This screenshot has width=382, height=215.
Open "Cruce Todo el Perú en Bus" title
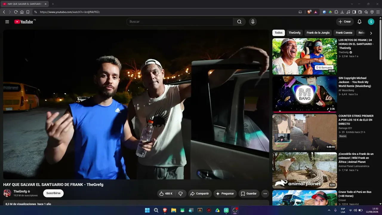coord(355,194)
